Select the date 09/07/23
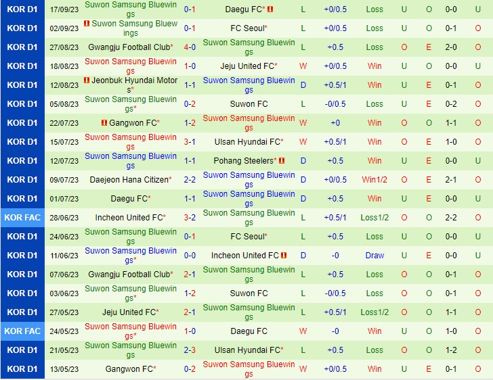This screenshot has width=493, height=380. click(x=64, y=180)
